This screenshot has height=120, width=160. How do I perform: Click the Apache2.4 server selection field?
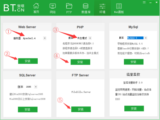[x=33, y=38]
